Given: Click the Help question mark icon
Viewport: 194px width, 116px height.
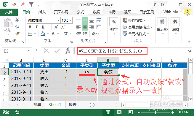Looking at the screenshot, I should click(155, 4).
